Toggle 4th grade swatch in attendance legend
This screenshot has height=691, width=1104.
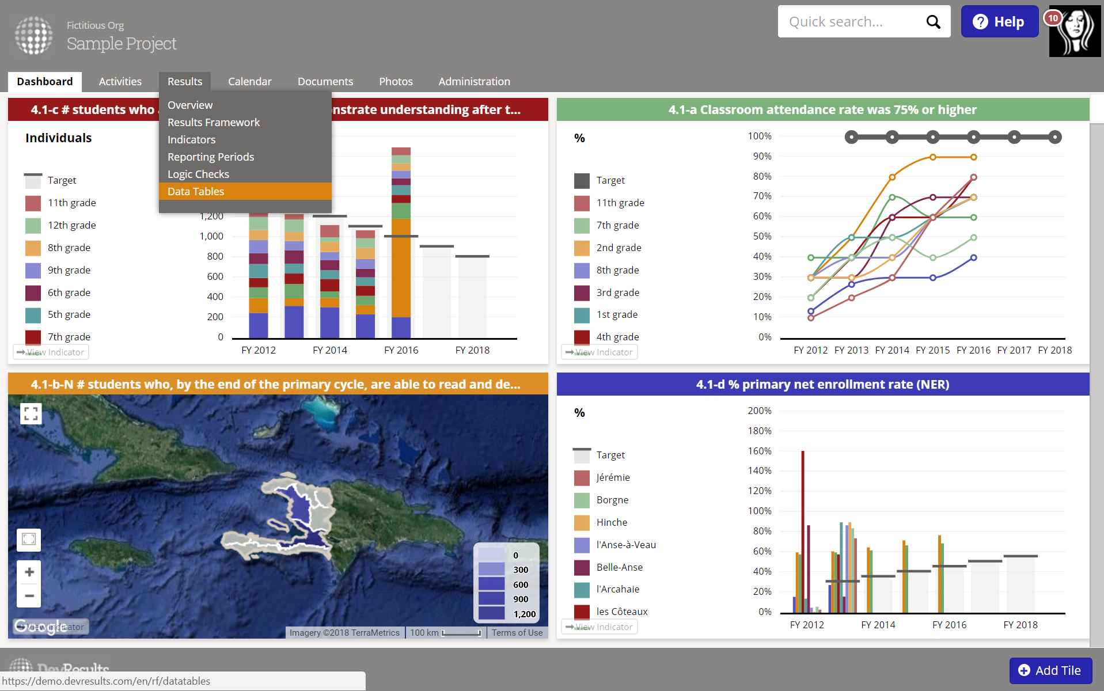582,337
